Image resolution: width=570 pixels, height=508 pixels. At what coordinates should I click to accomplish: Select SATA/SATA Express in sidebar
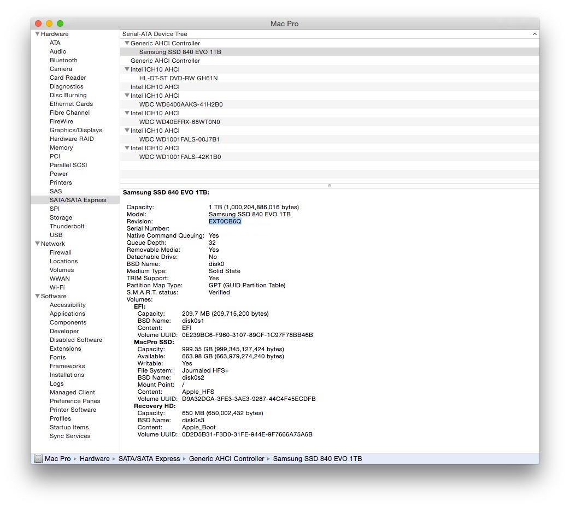tap(78, 199)
